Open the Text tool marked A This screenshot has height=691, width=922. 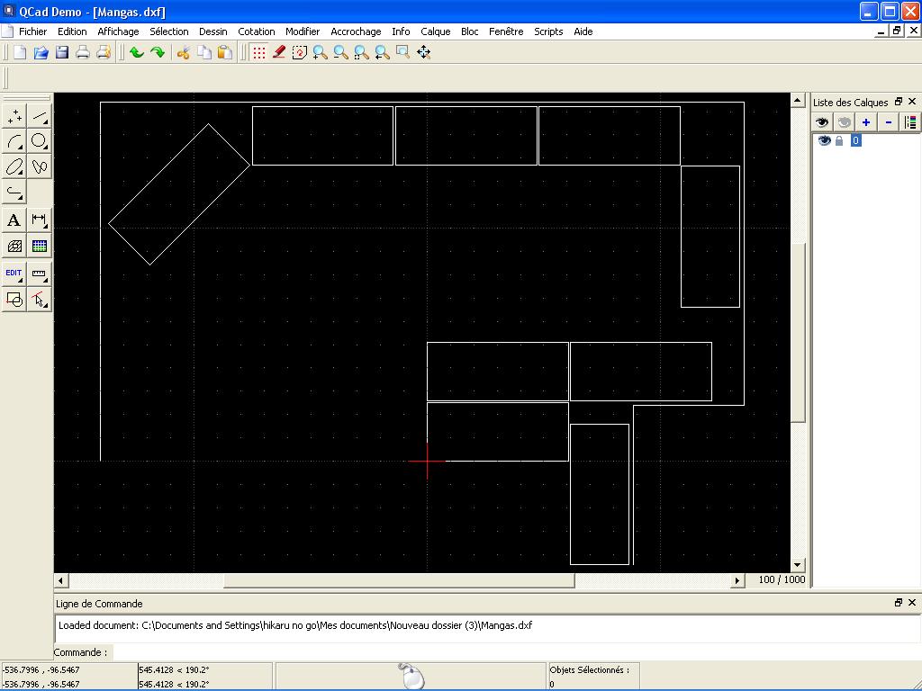[x=14, y=220]
